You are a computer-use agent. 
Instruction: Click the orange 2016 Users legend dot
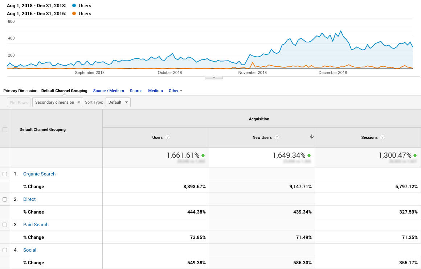point(74,14)
